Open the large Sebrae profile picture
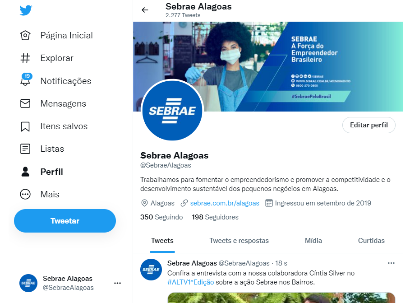This screenshot has width=410, height=303. pyautogui.click(x=172, y=111)
